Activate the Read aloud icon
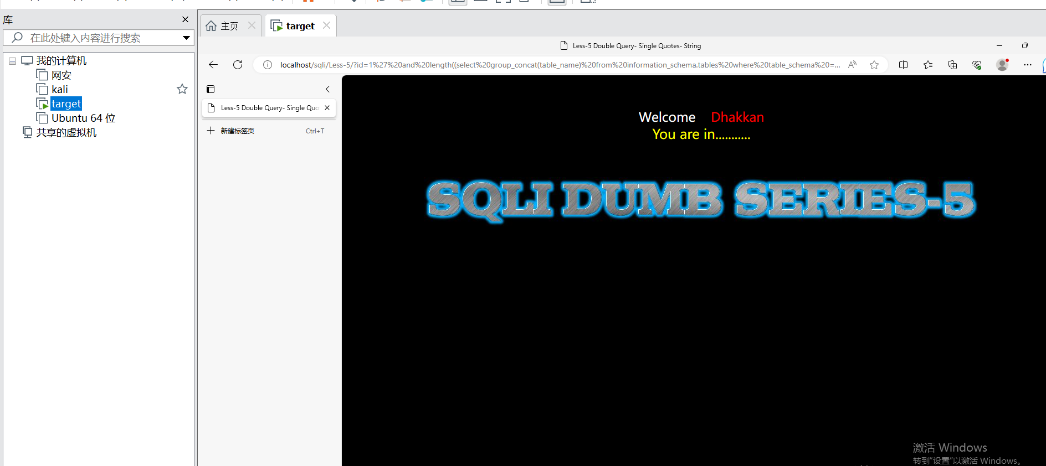1046x466 pixels. coord(853,65)
